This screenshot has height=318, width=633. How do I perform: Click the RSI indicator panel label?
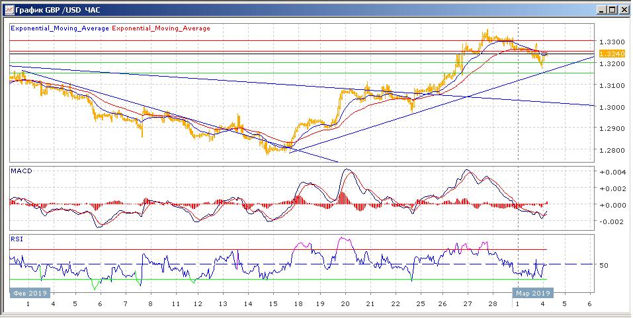(x=17, y=239)
